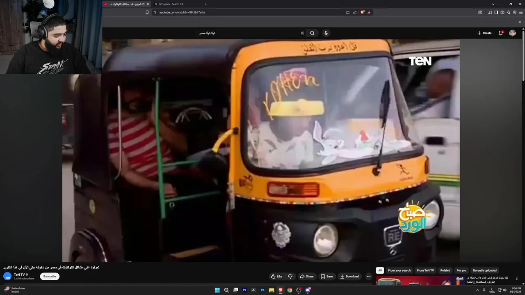Open the Brave Wallet icon
This screenshot has height=295, width=525.
[502, 12]
